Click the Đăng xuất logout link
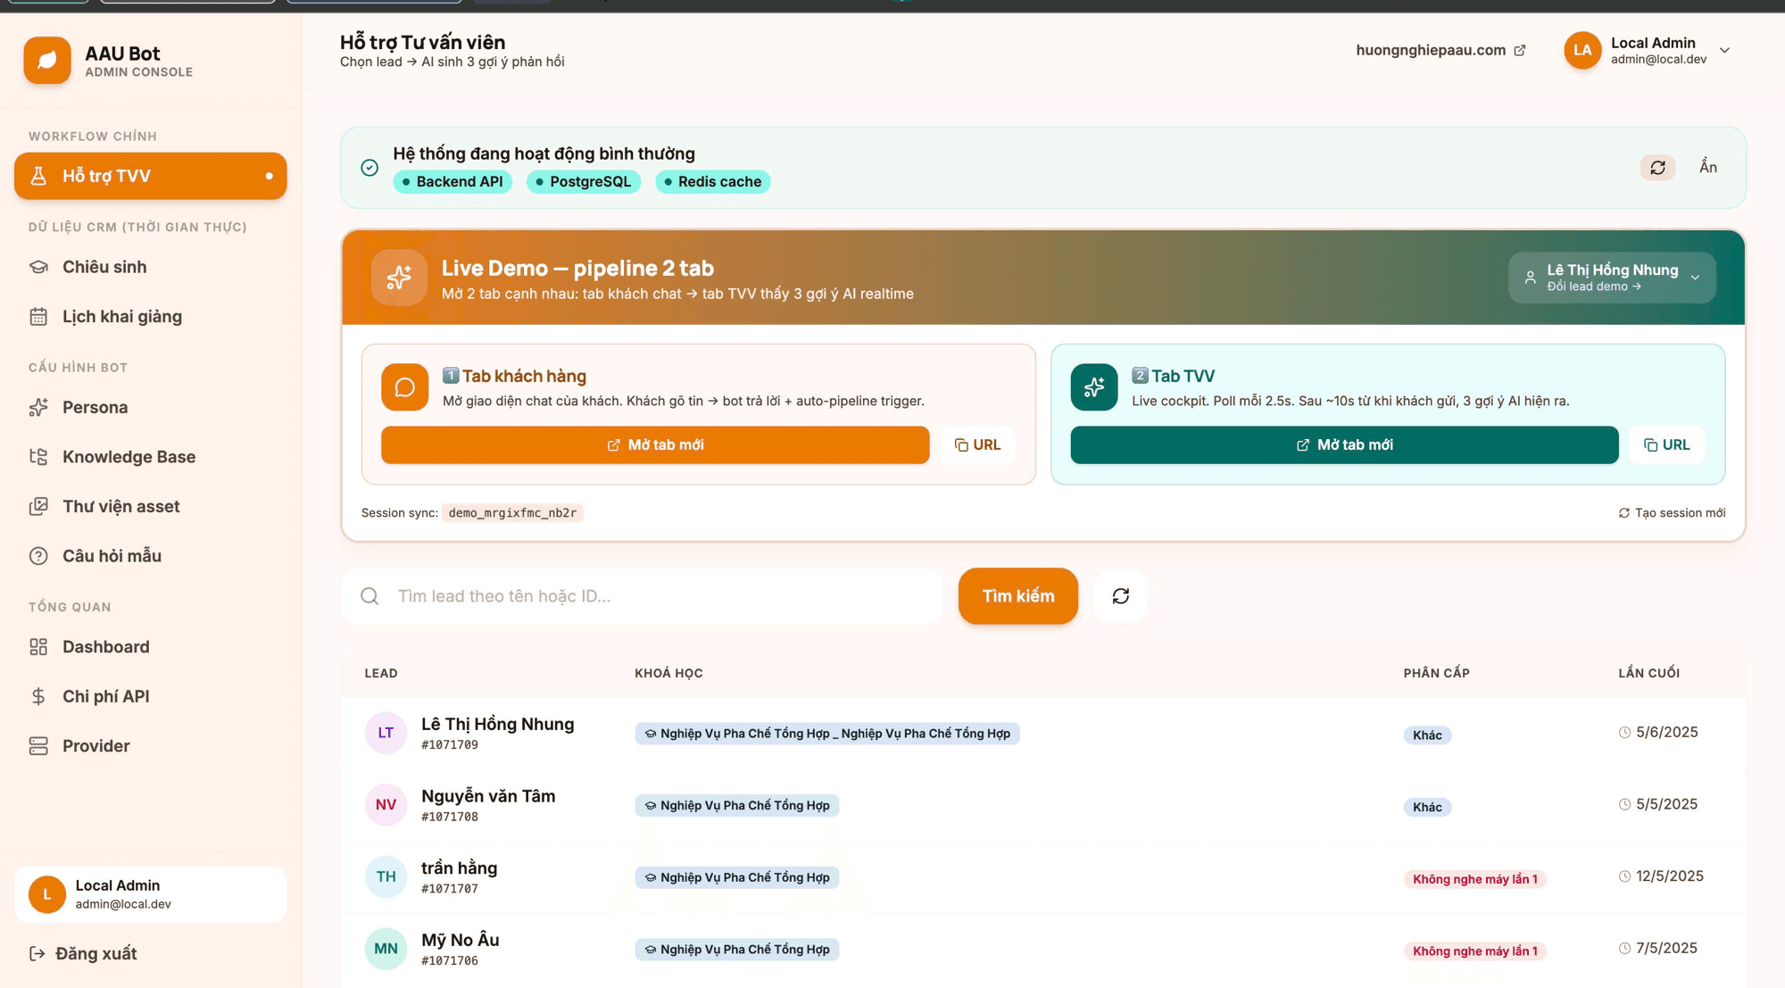This screenshot has height=988, width=1785. pyautogui.click(x=83, y=953)
